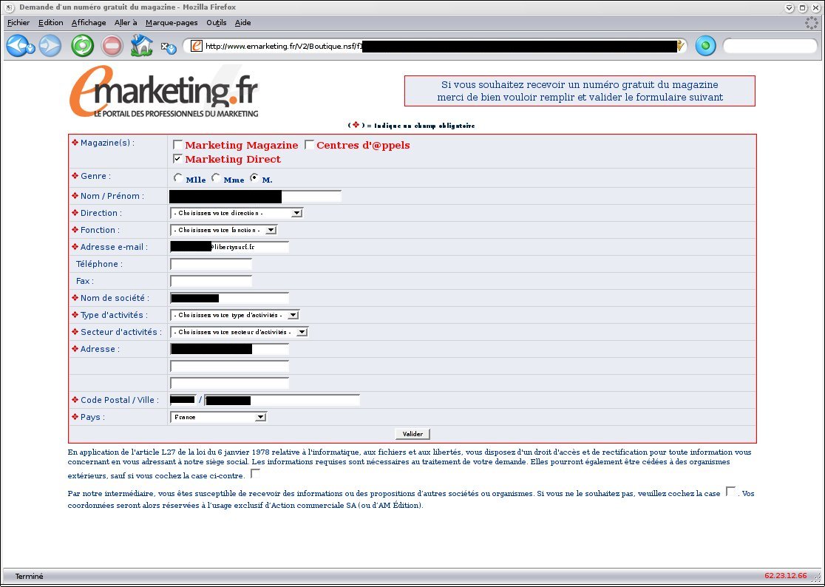Open the Edition menu
This screenshot has height=587, width=825.
[50, 23]
